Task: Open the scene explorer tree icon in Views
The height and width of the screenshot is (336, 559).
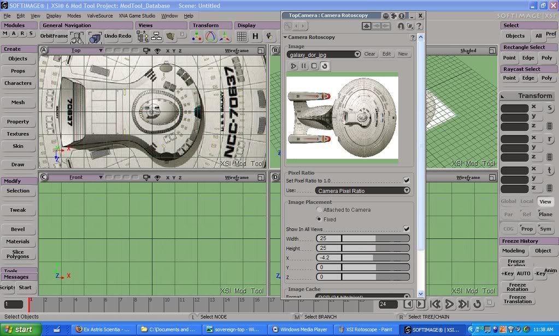Action: click(x=143, y=37)
